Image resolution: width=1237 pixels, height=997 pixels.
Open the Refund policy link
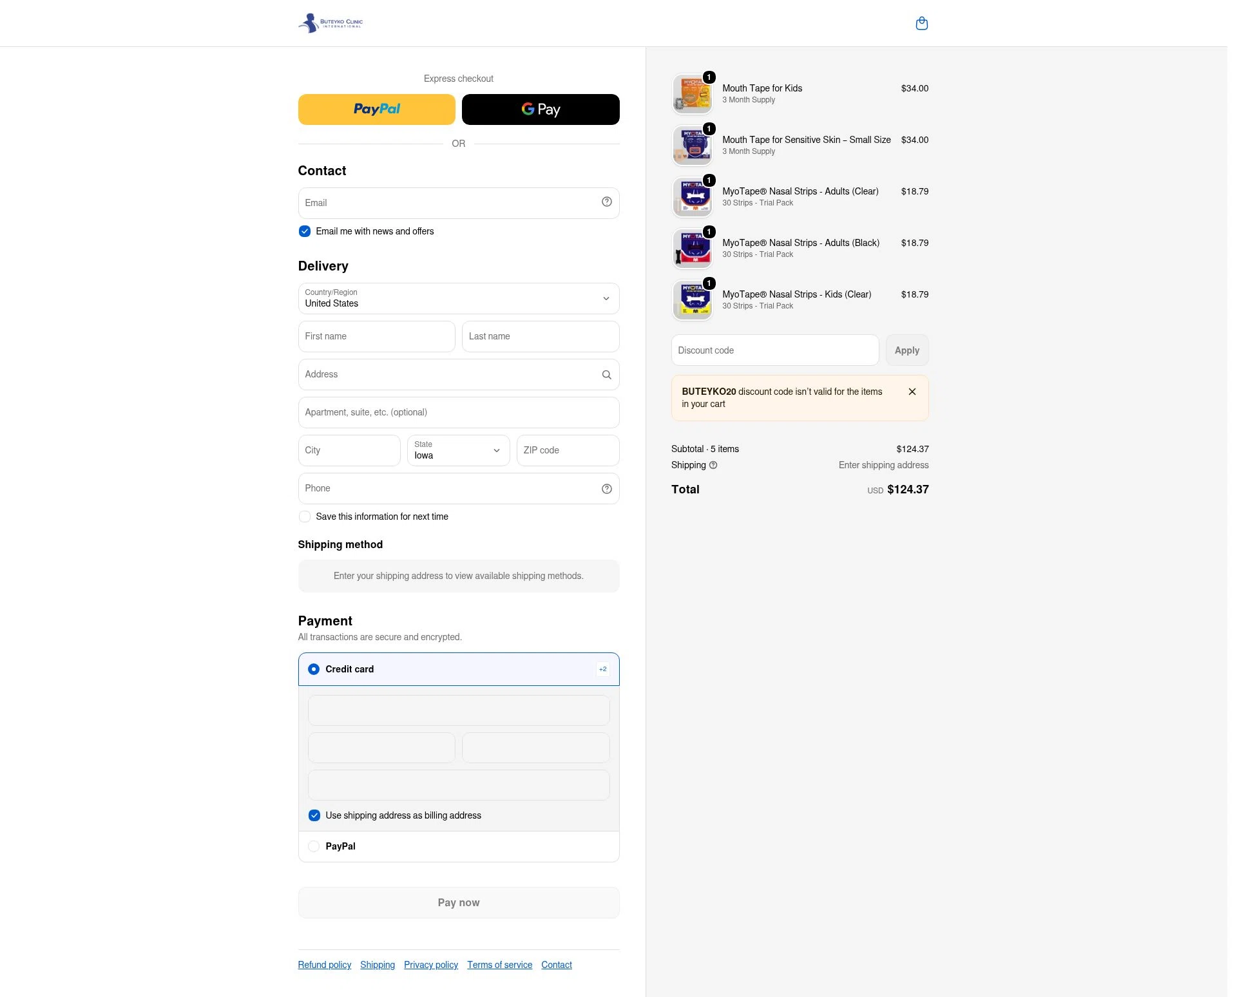click(x=325, y=965)
